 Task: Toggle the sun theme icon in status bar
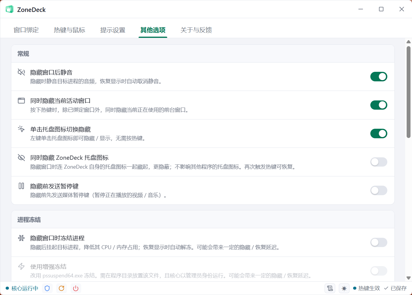pos(344,288)
